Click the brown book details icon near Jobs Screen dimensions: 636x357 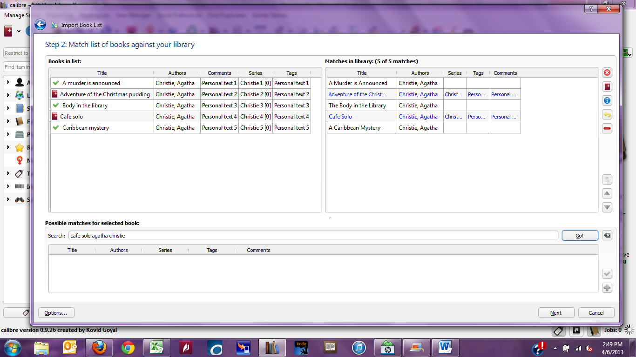tap(594, 331)
